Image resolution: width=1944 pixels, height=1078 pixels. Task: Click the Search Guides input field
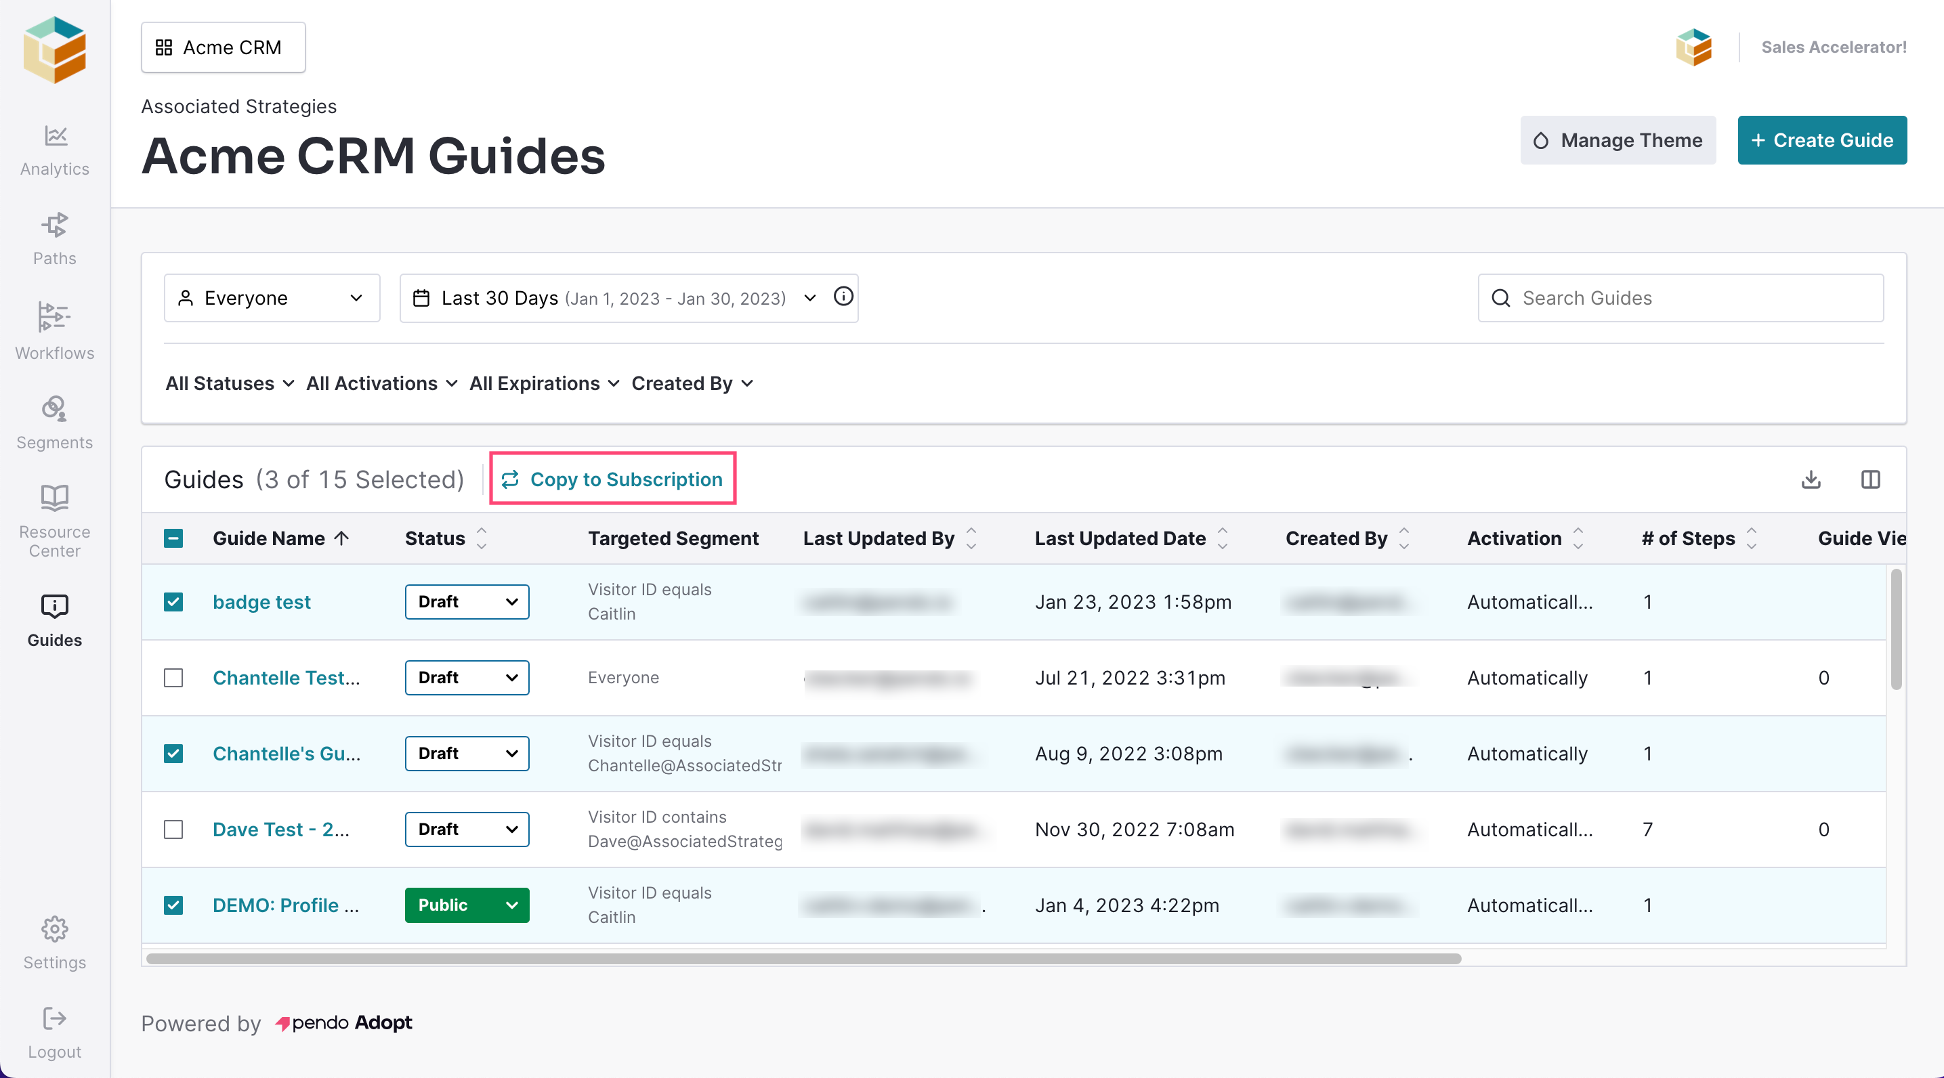1681,298
